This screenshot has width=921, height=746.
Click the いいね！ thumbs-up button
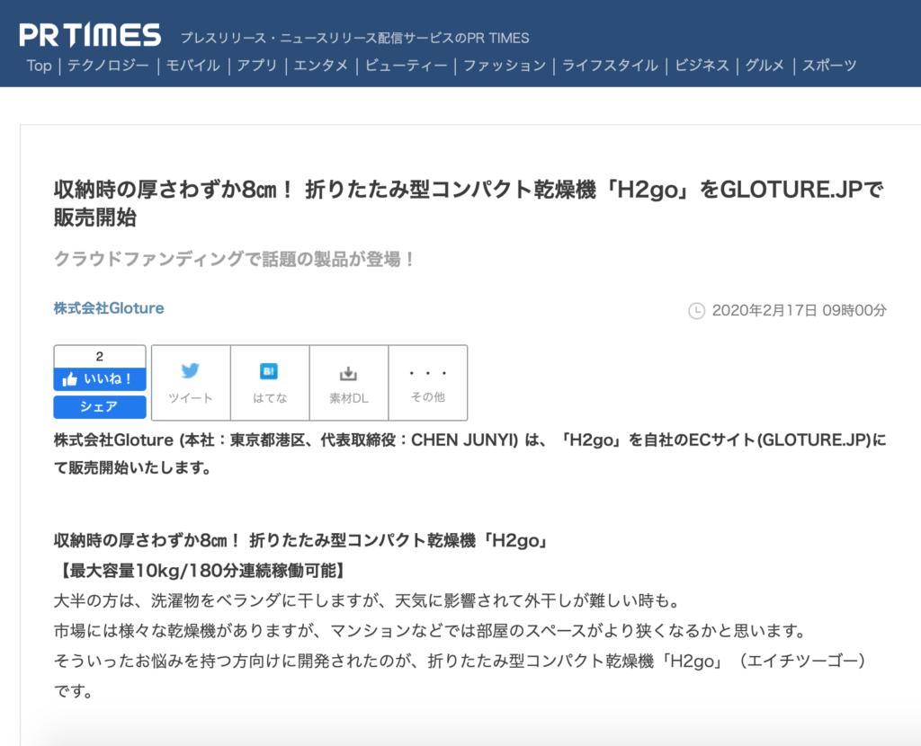click(100, 379)
